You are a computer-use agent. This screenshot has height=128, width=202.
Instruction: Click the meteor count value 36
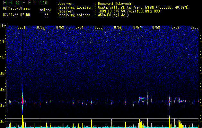pos(47,15)
